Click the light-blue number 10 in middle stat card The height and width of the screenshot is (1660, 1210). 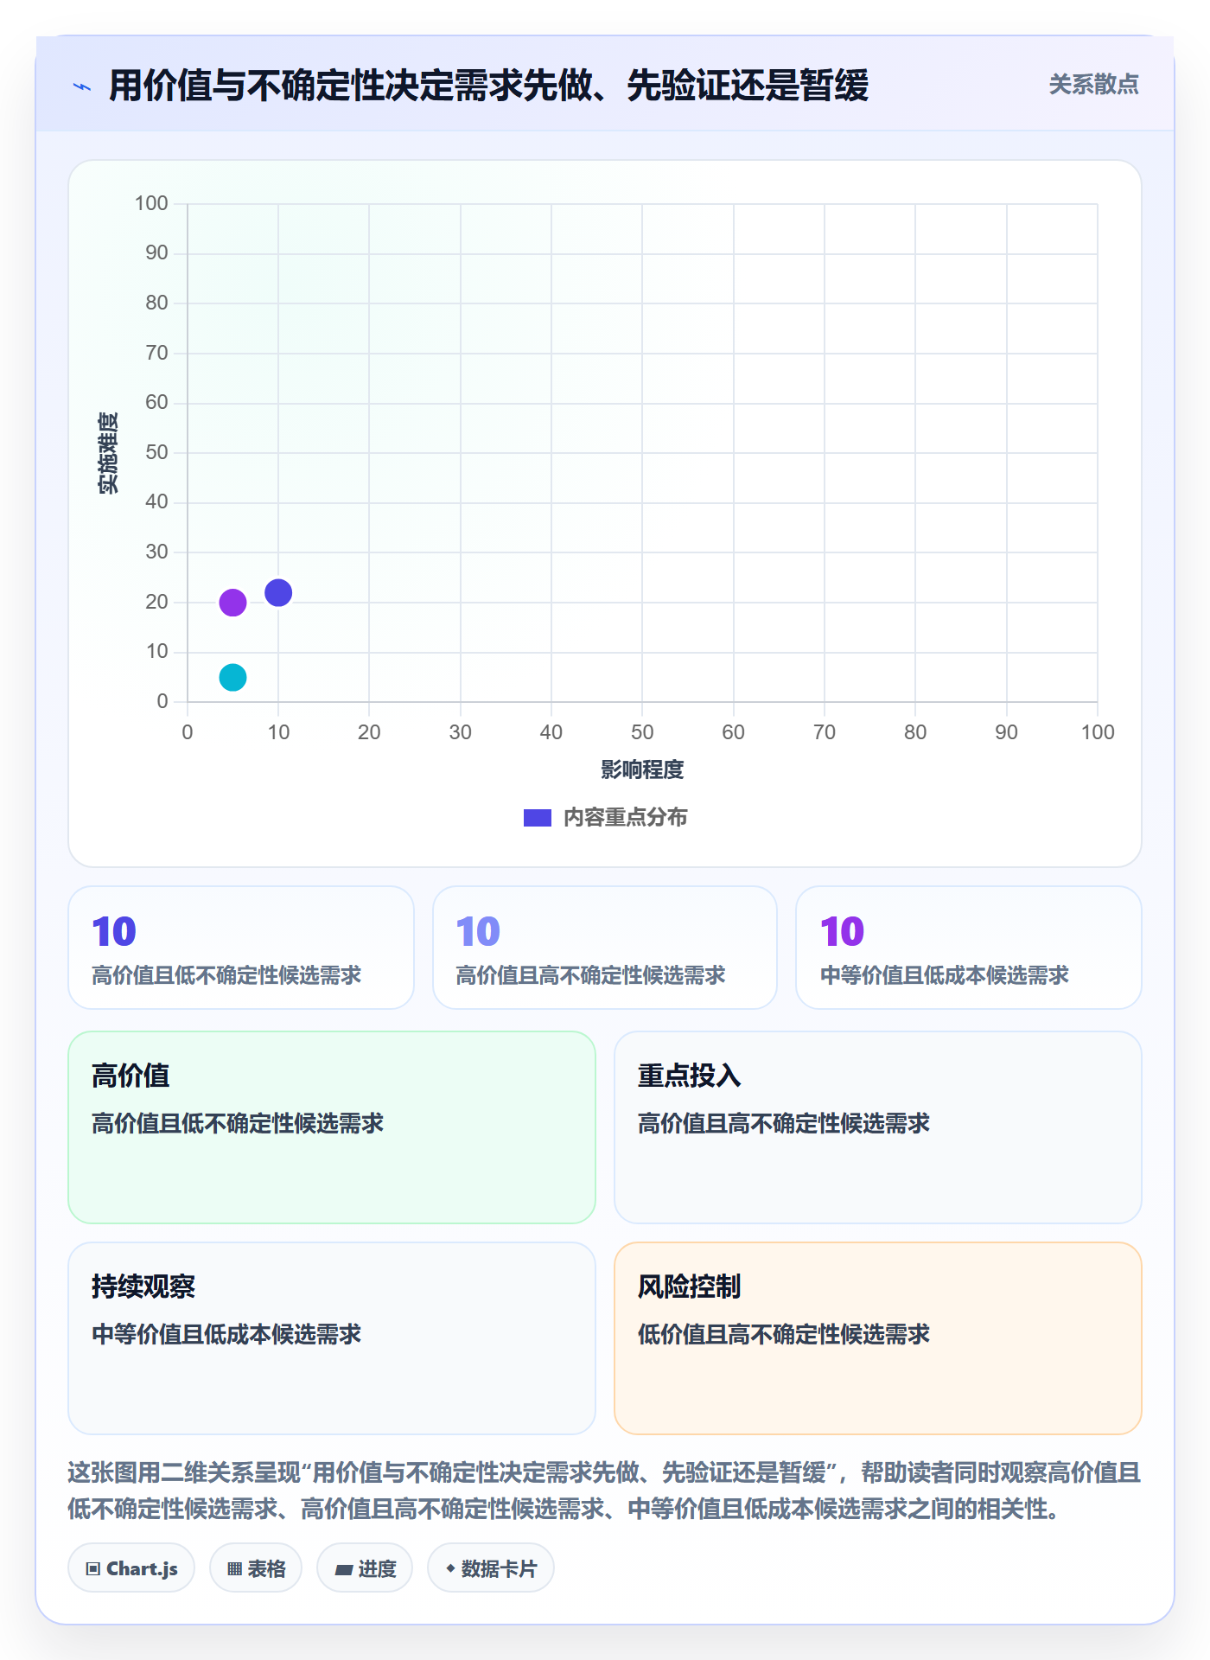478,931
